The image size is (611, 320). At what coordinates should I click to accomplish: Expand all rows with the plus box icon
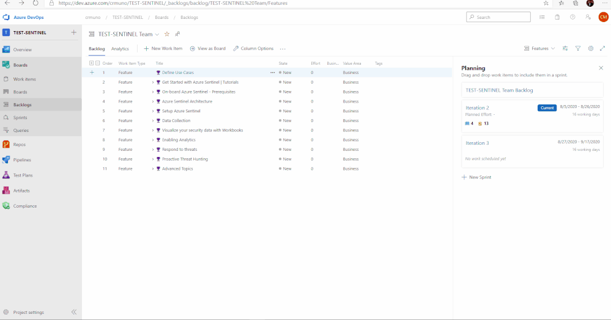[x=91, y=63]
